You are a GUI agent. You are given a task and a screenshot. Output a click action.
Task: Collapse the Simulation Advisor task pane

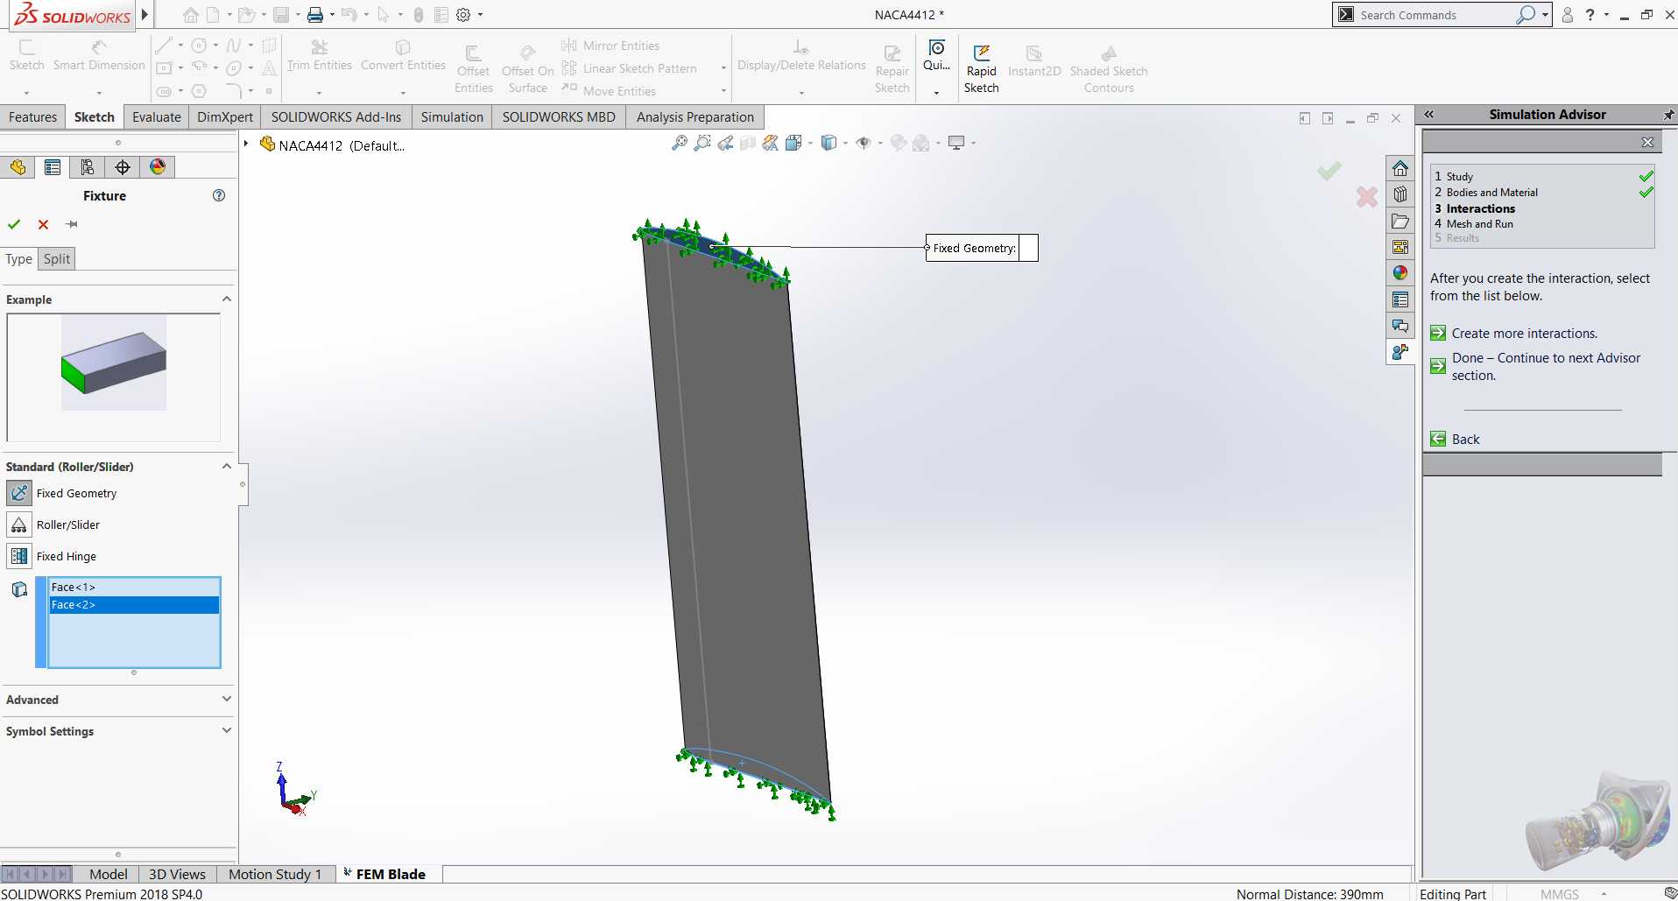(x=1429, y=115)
